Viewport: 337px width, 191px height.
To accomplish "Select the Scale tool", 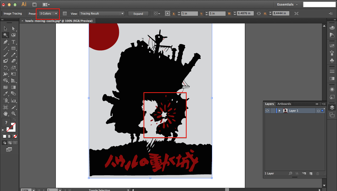I will point(13,68).
